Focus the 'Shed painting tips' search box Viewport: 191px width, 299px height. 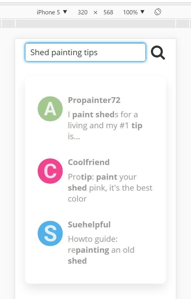pyautogui.click(x=85, y=52)
